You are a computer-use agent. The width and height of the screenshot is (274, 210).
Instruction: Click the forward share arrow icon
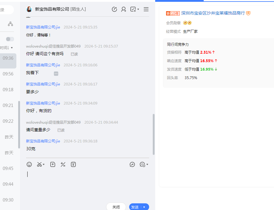(132, 165)
